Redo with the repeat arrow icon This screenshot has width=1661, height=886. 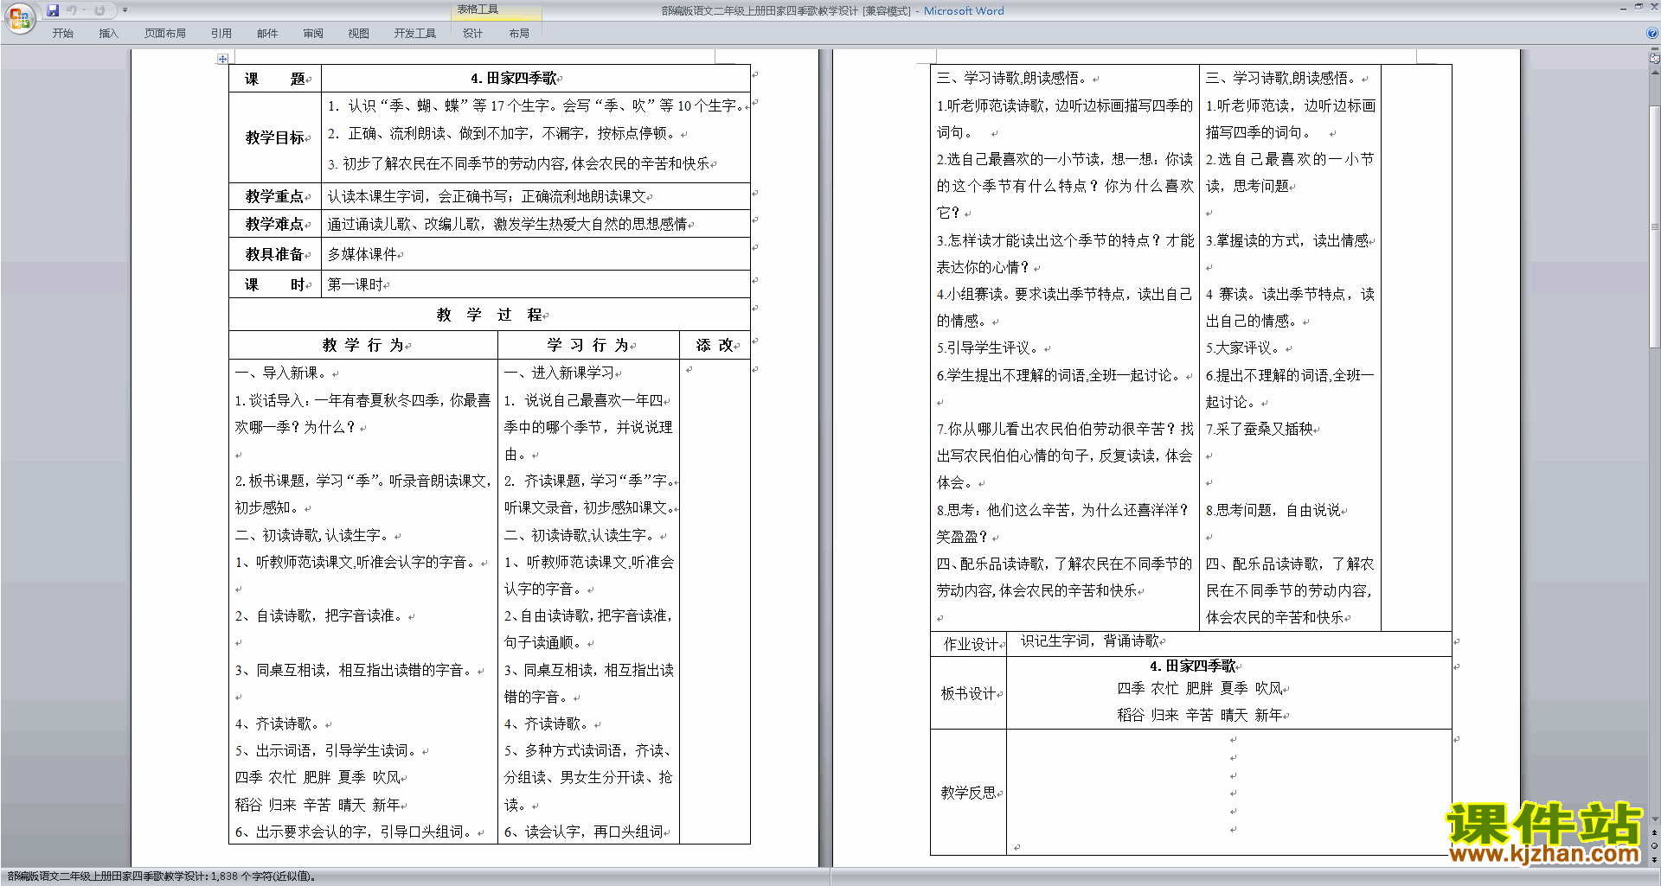99,10
